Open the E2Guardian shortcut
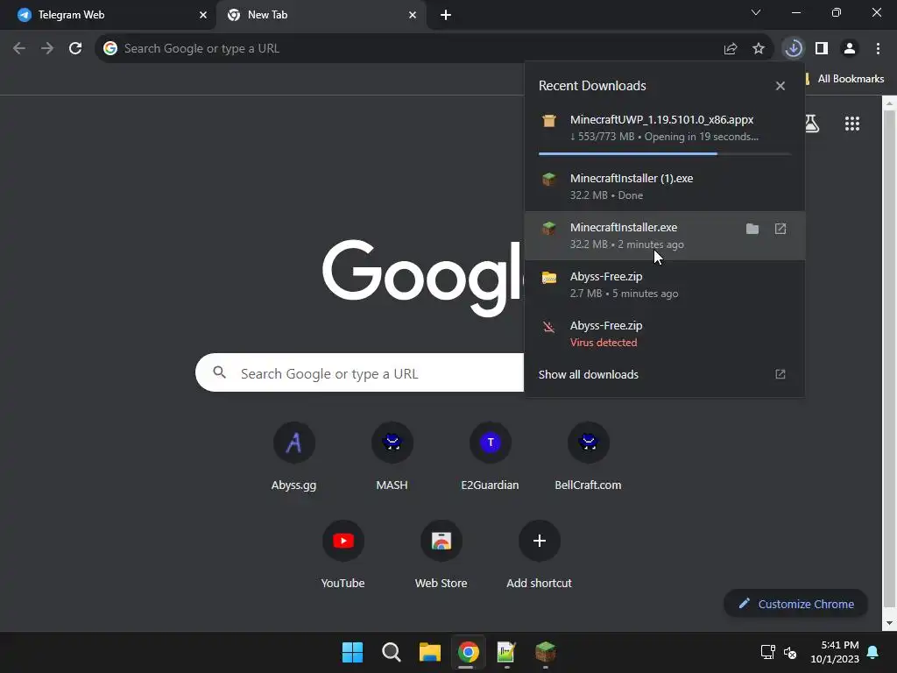 point(490,457)
